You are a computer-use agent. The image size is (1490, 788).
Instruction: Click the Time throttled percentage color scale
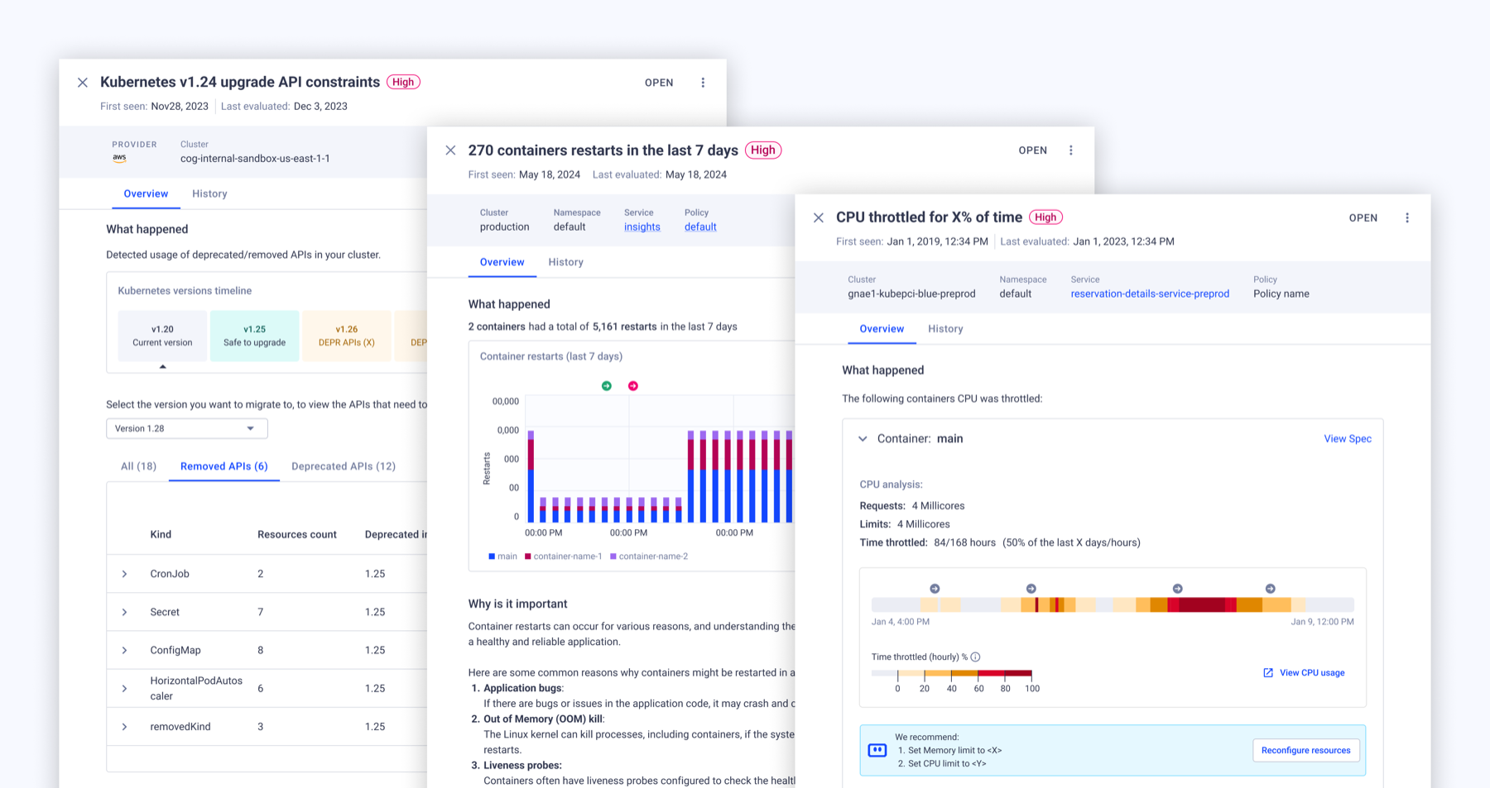(952, 673)
